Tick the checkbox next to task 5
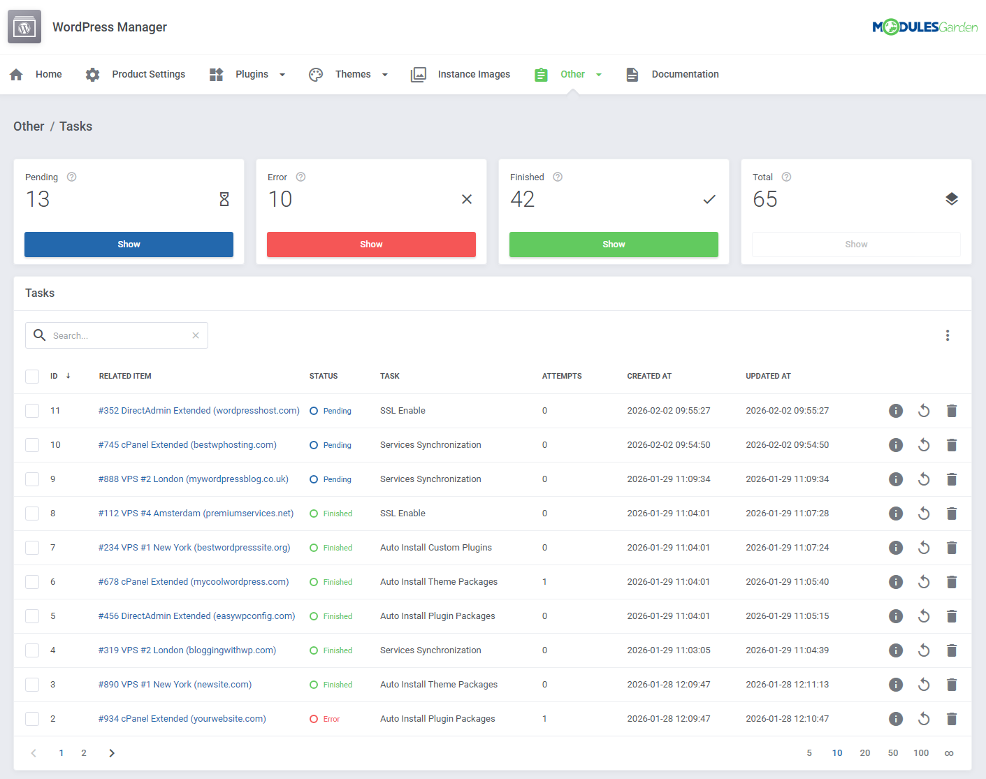Image resolution: width=986 pixels, height=779 pixels. pos(32,616)
